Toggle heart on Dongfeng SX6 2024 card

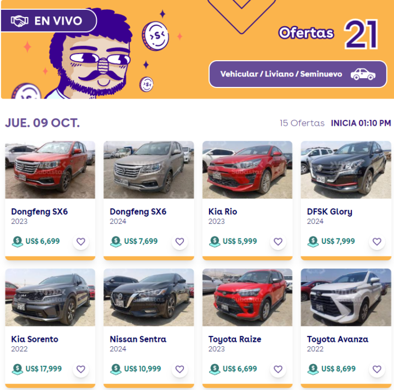[x=179, y=242]
